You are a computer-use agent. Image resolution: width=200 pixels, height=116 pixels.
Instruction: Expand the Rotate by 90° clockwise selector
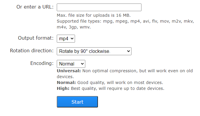click(x=94, y=51)
